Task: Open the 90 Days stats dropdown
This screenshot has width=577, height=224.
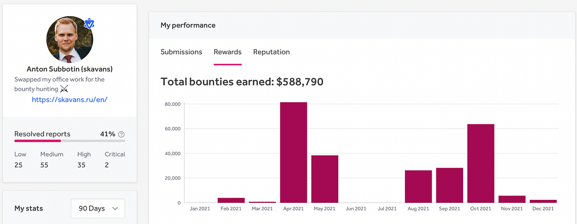Action: (98, 208)
